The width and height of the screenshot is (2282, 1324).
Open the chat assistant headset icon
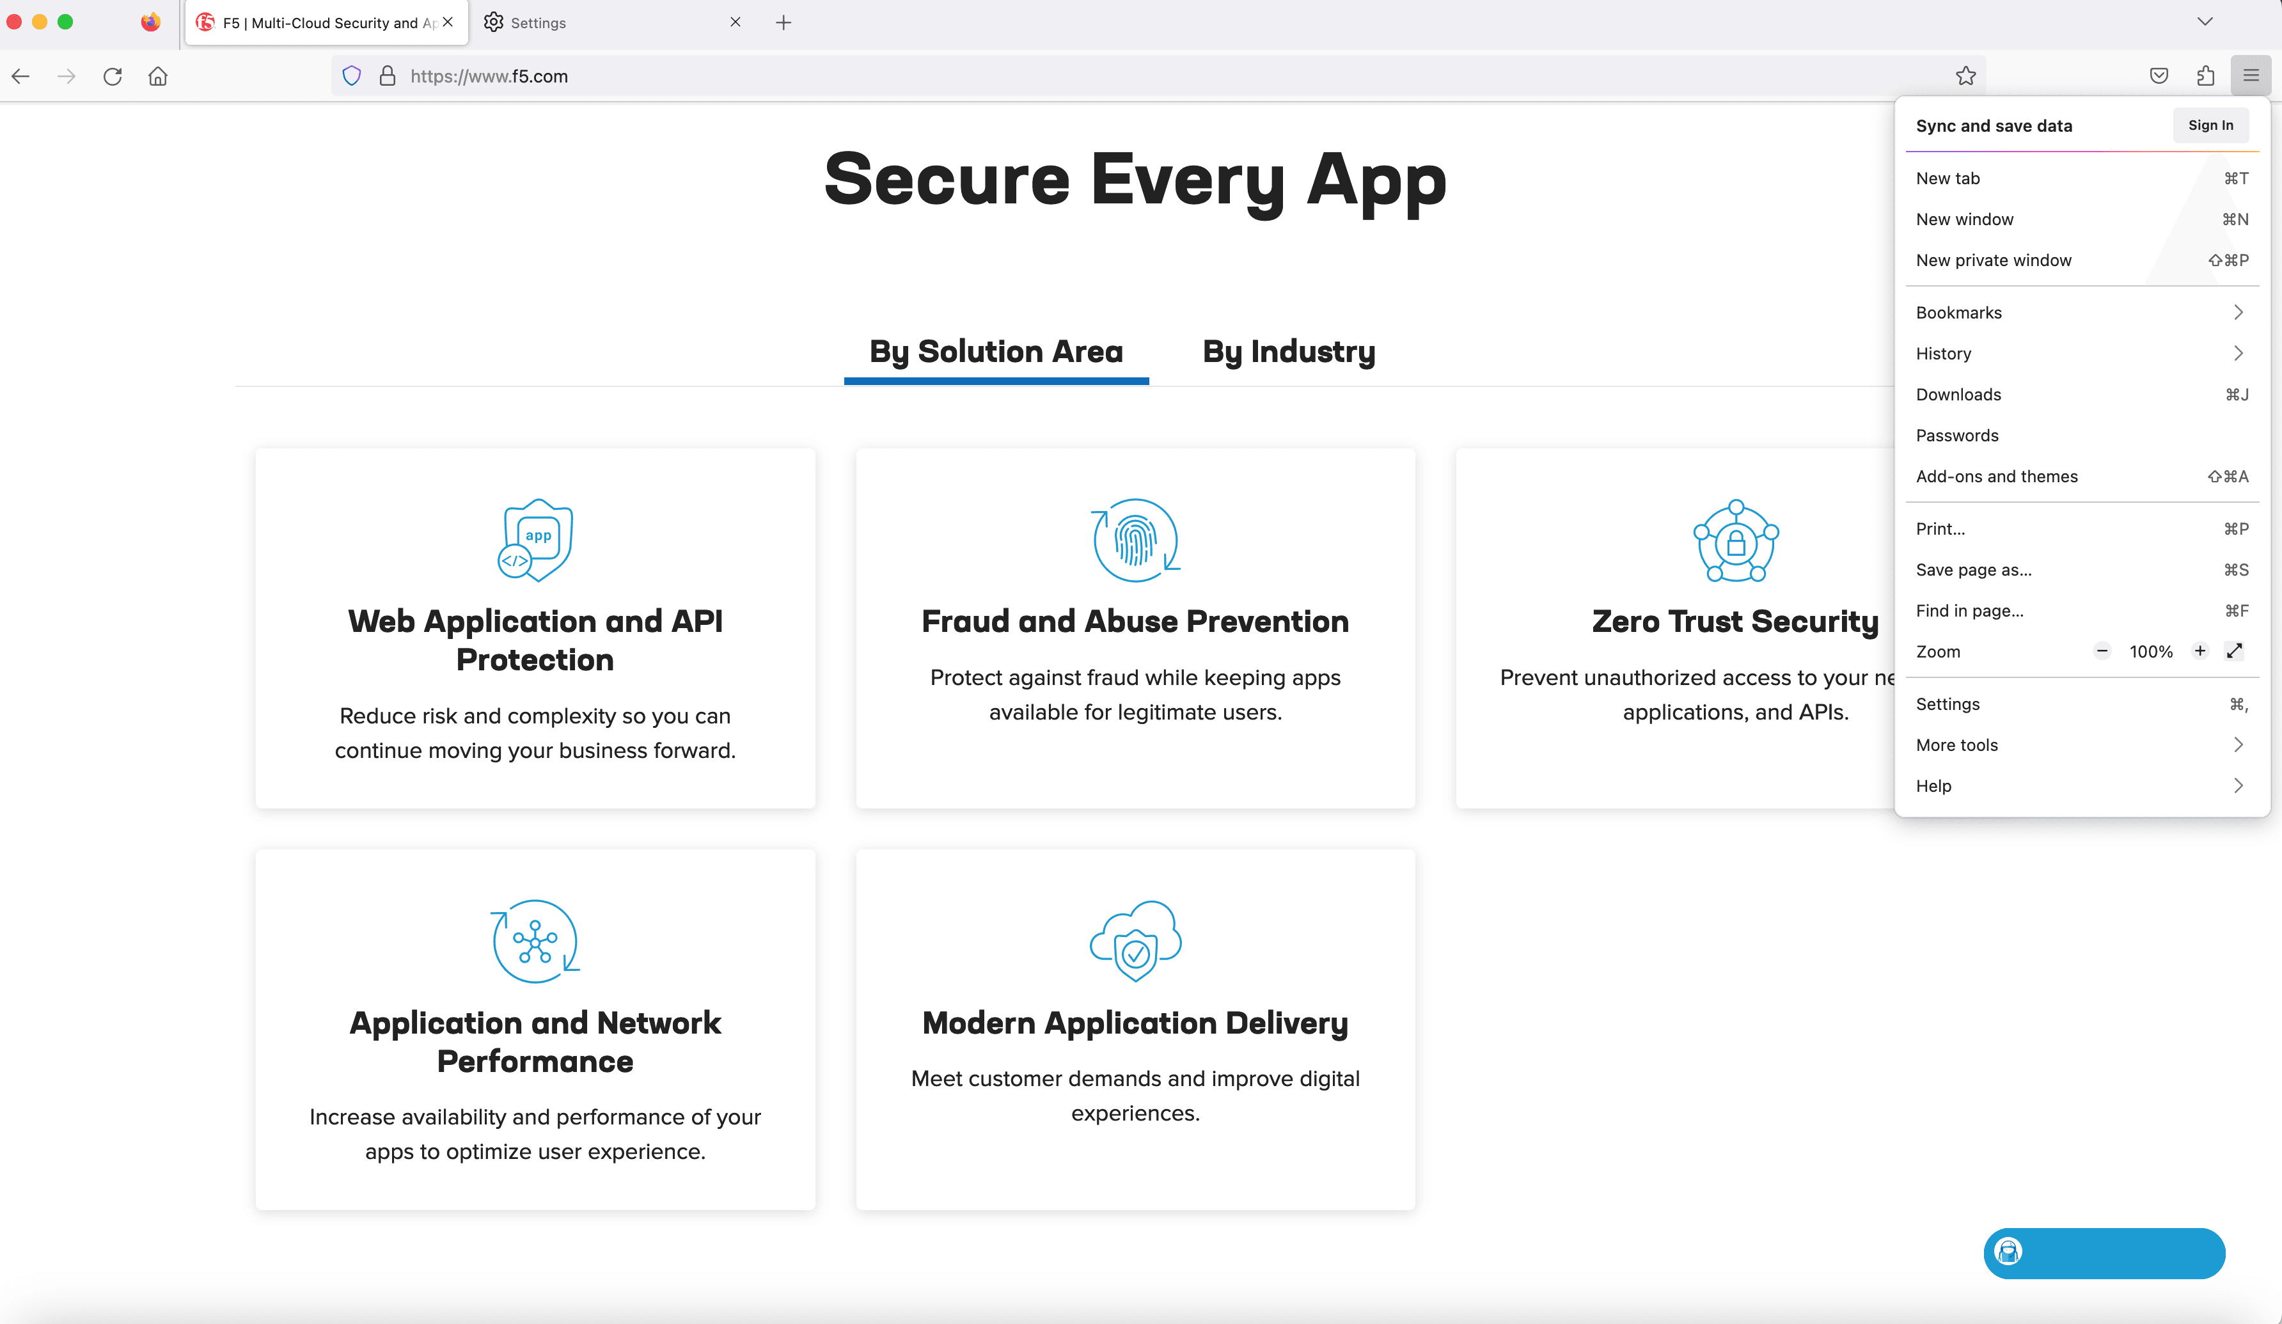point(2008,1252)
